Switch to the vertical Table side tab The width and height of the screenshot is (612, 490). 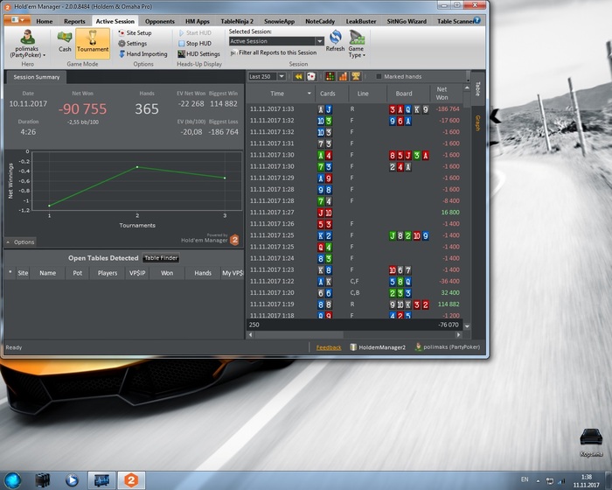[x=477, y=88]
